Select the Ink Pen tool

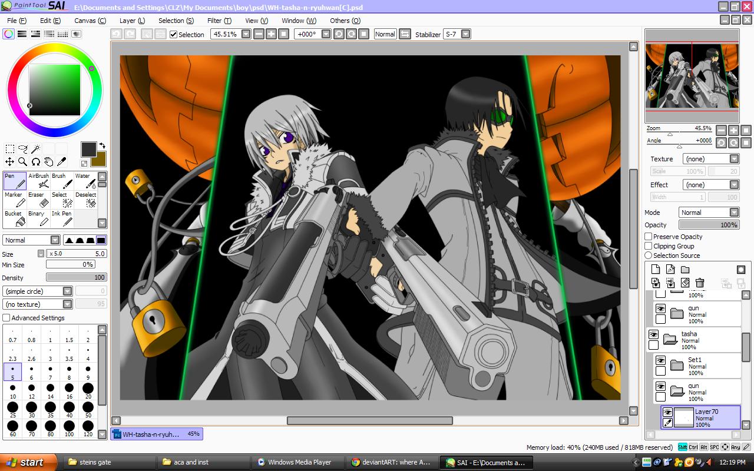pyautogui.click(x=62, y=218)
